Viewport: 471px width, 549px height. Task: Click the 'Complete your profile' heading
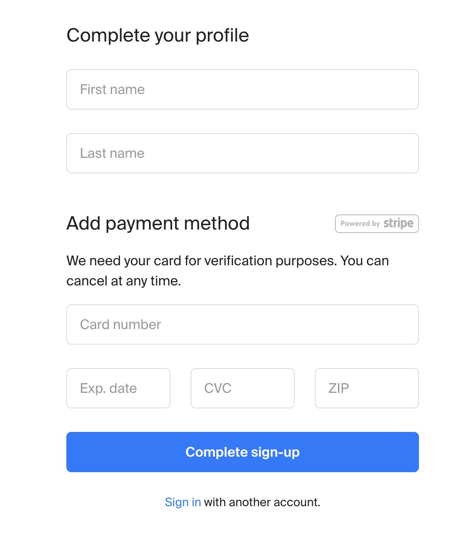(x=157, y=35)
